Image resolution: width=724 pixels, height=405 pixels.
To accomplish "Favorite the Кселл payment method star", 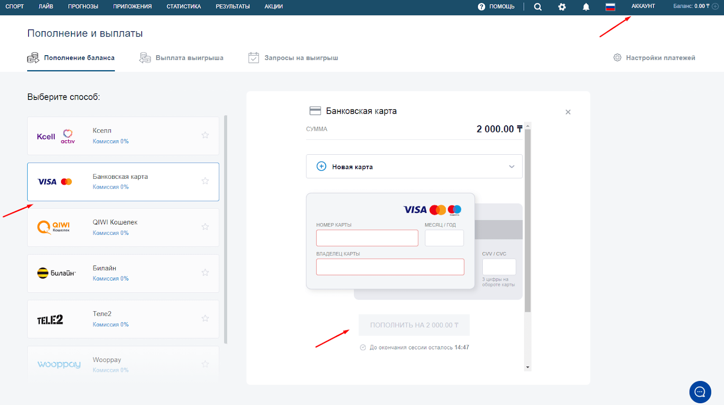I will point(205,135).
